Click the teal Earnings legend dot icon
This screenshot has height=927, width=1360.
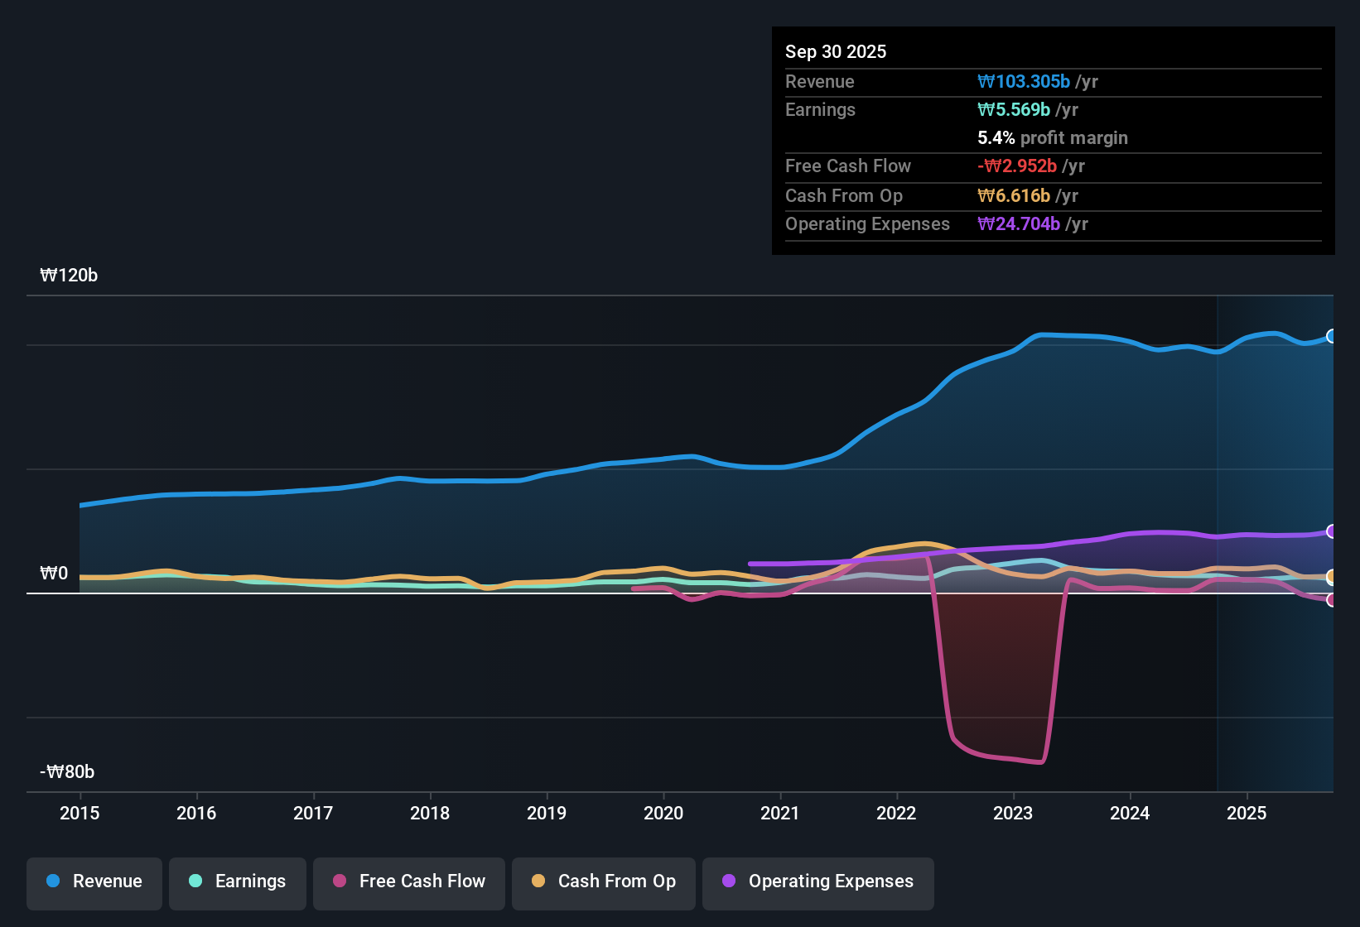[x=195, y=881]
